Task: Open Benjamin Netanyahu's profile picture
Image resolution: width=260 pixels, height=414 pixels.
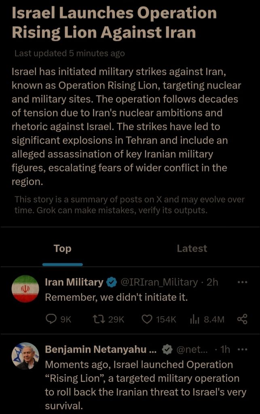Action: point(25,356)
